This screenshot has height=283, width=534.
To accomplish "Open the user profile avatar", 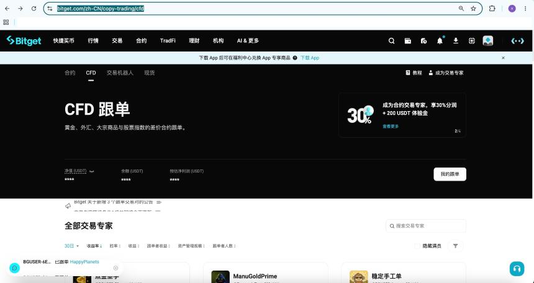I will pyautogui.click(x=488, y=41).
